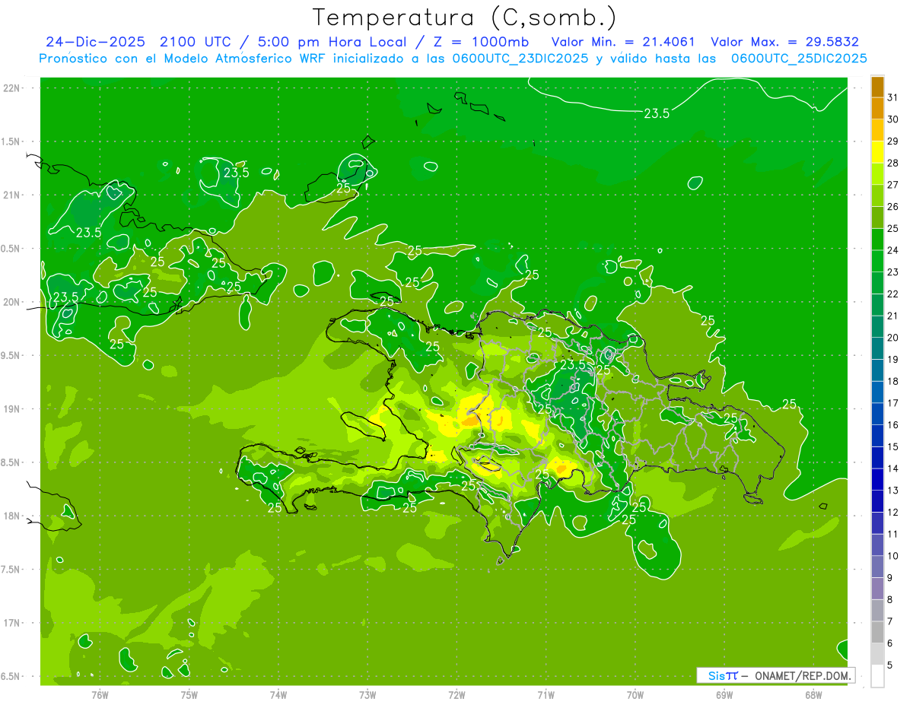Click the "30" colorbar scale label
Viewport: 913px width, 705px height.
point(892,119)
